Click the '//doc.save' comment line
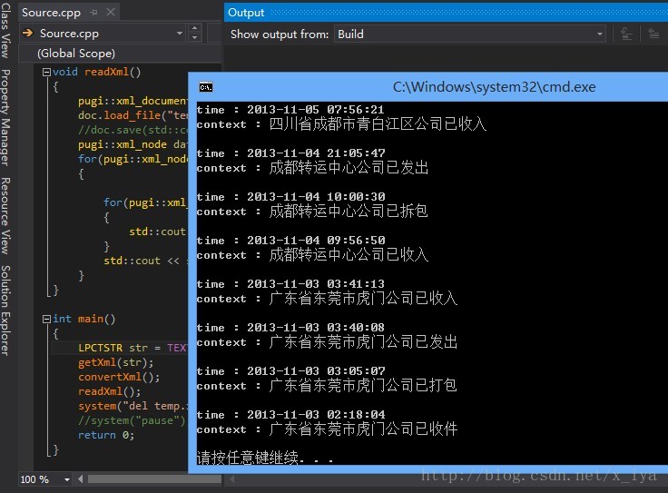The width and height of the screenshot is (668, 493). coord(133,130)
